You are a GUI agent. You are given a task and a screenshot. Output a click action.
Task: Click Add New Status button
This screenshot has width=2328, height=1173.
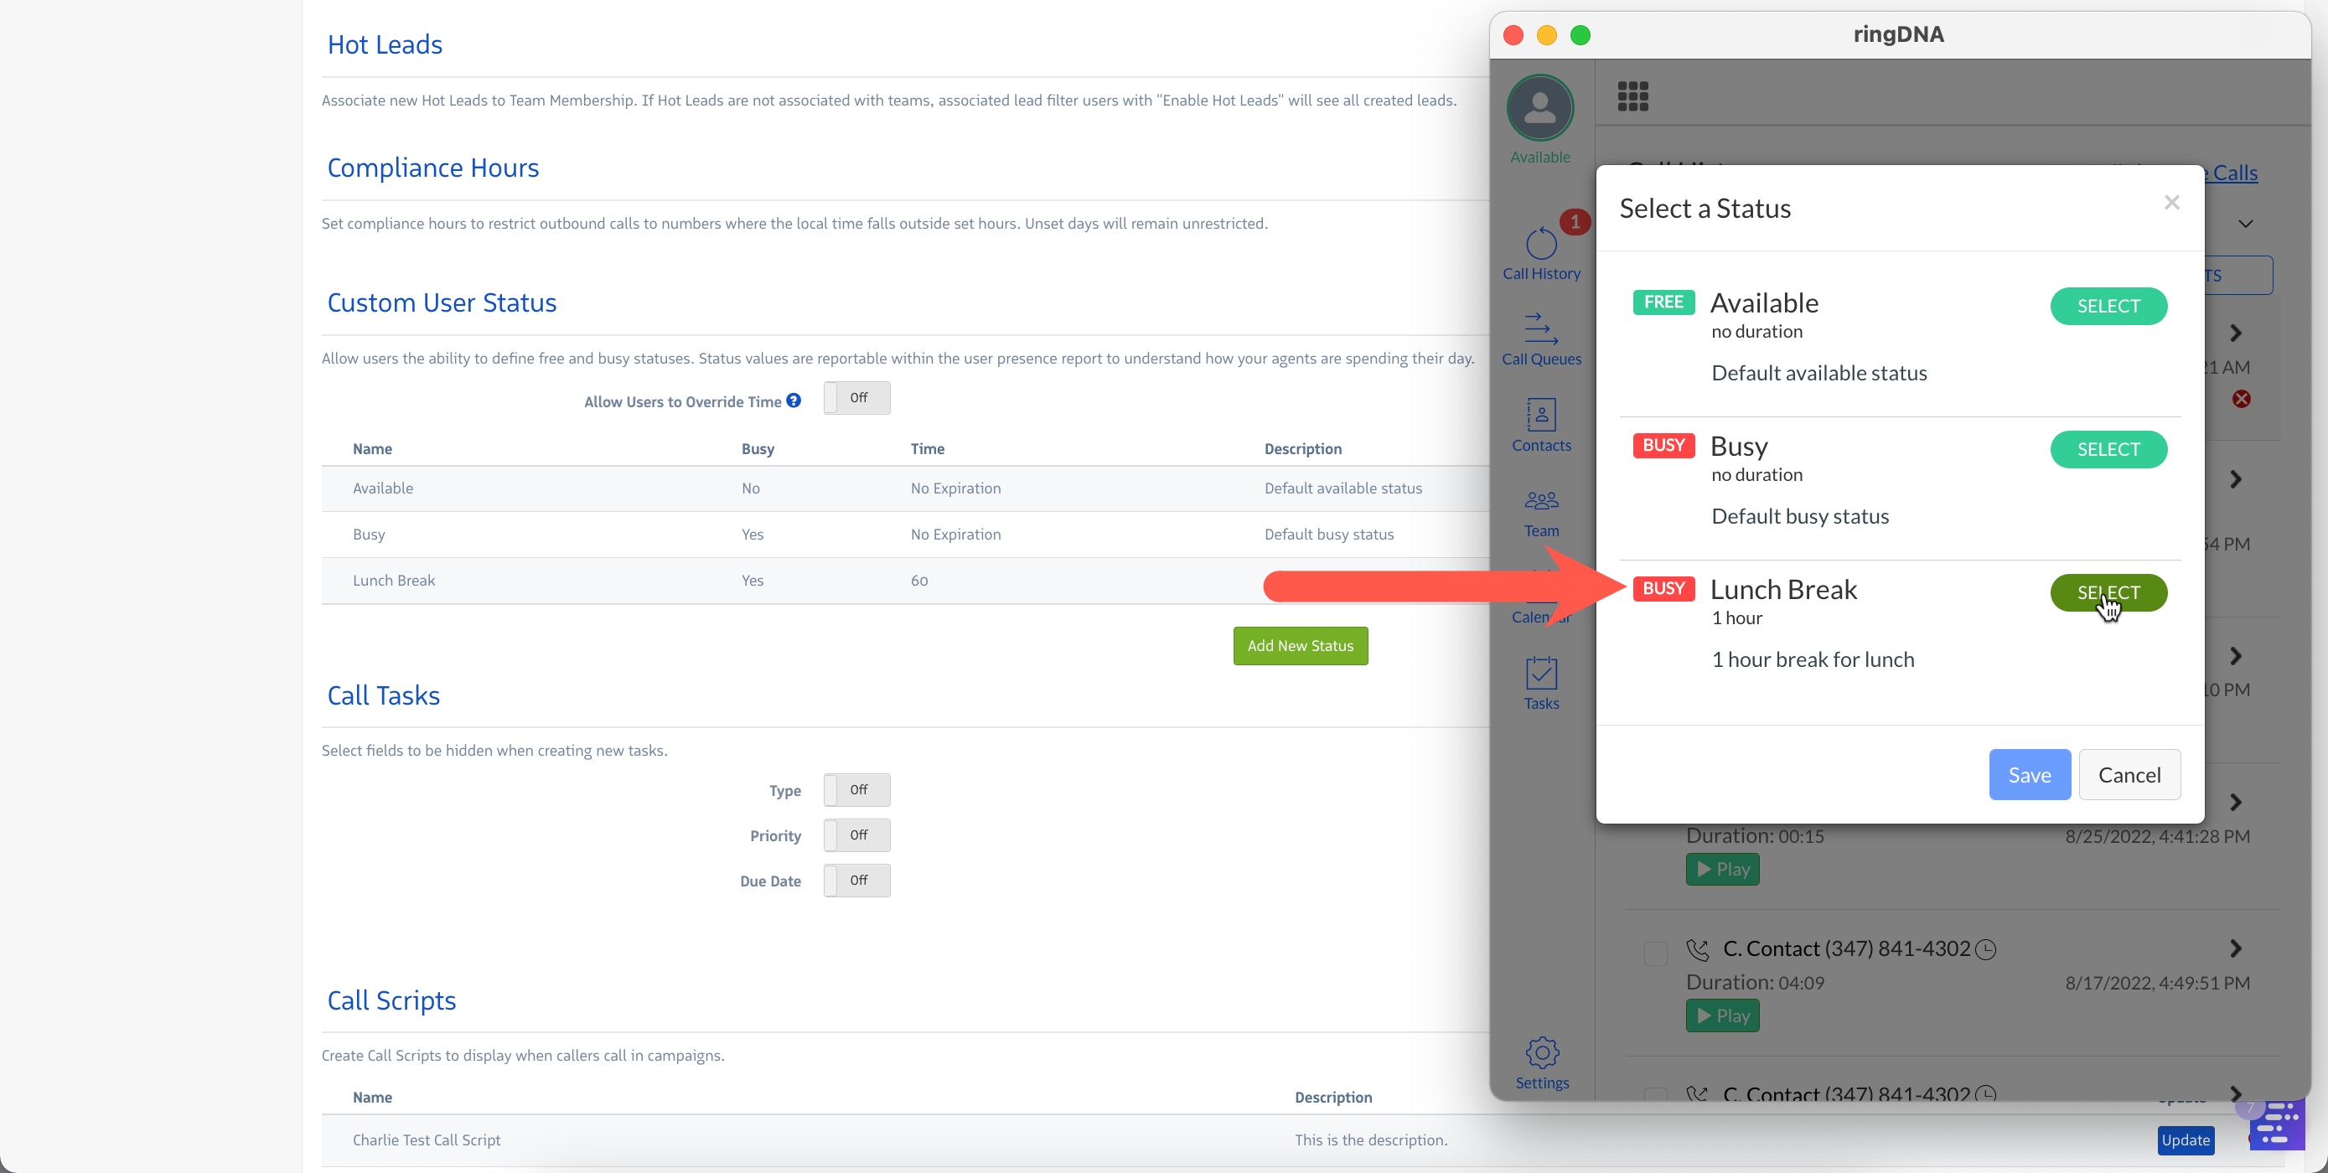1300,645
